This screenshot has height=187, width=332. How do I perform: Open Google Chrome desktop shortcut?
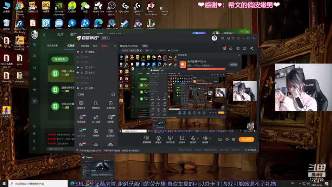tap(20, 8)
